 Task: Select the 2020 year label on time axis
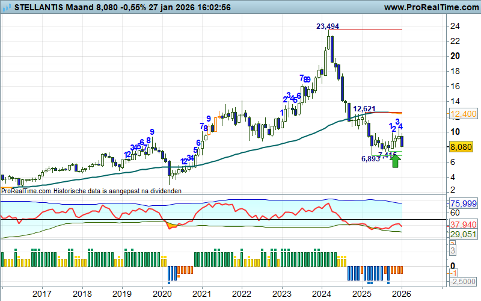(x=162, y=294)
